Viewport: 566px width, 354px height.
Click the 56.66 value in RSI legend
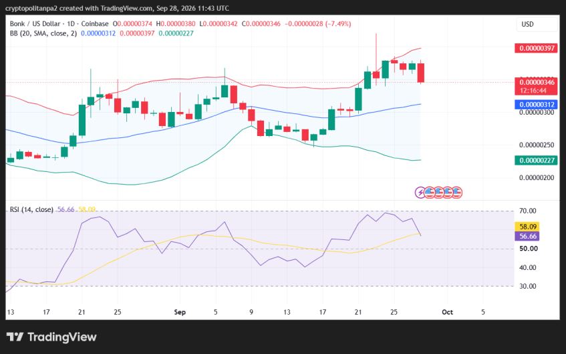pos(65,209)
